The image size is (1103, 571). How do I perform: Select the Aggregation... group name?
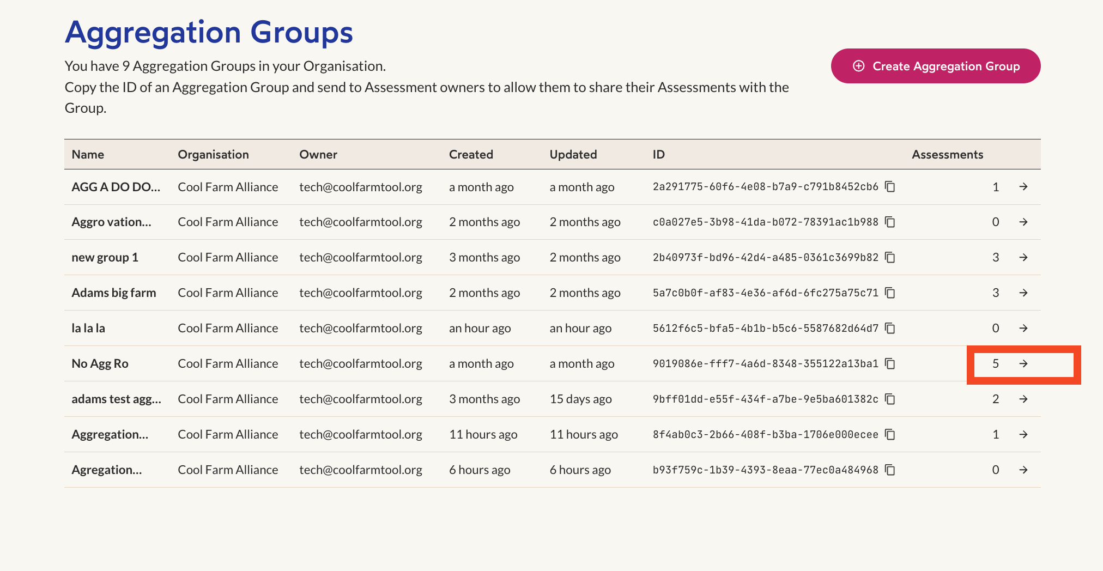click(110, 434)
